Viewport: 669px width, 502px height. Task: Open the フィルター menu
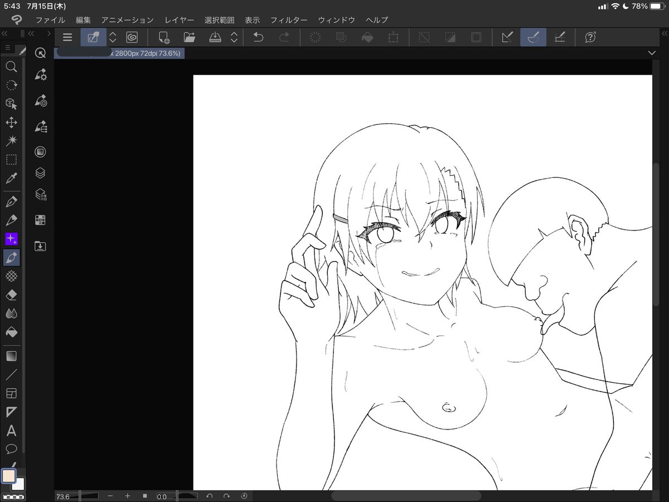coord(289,20)
